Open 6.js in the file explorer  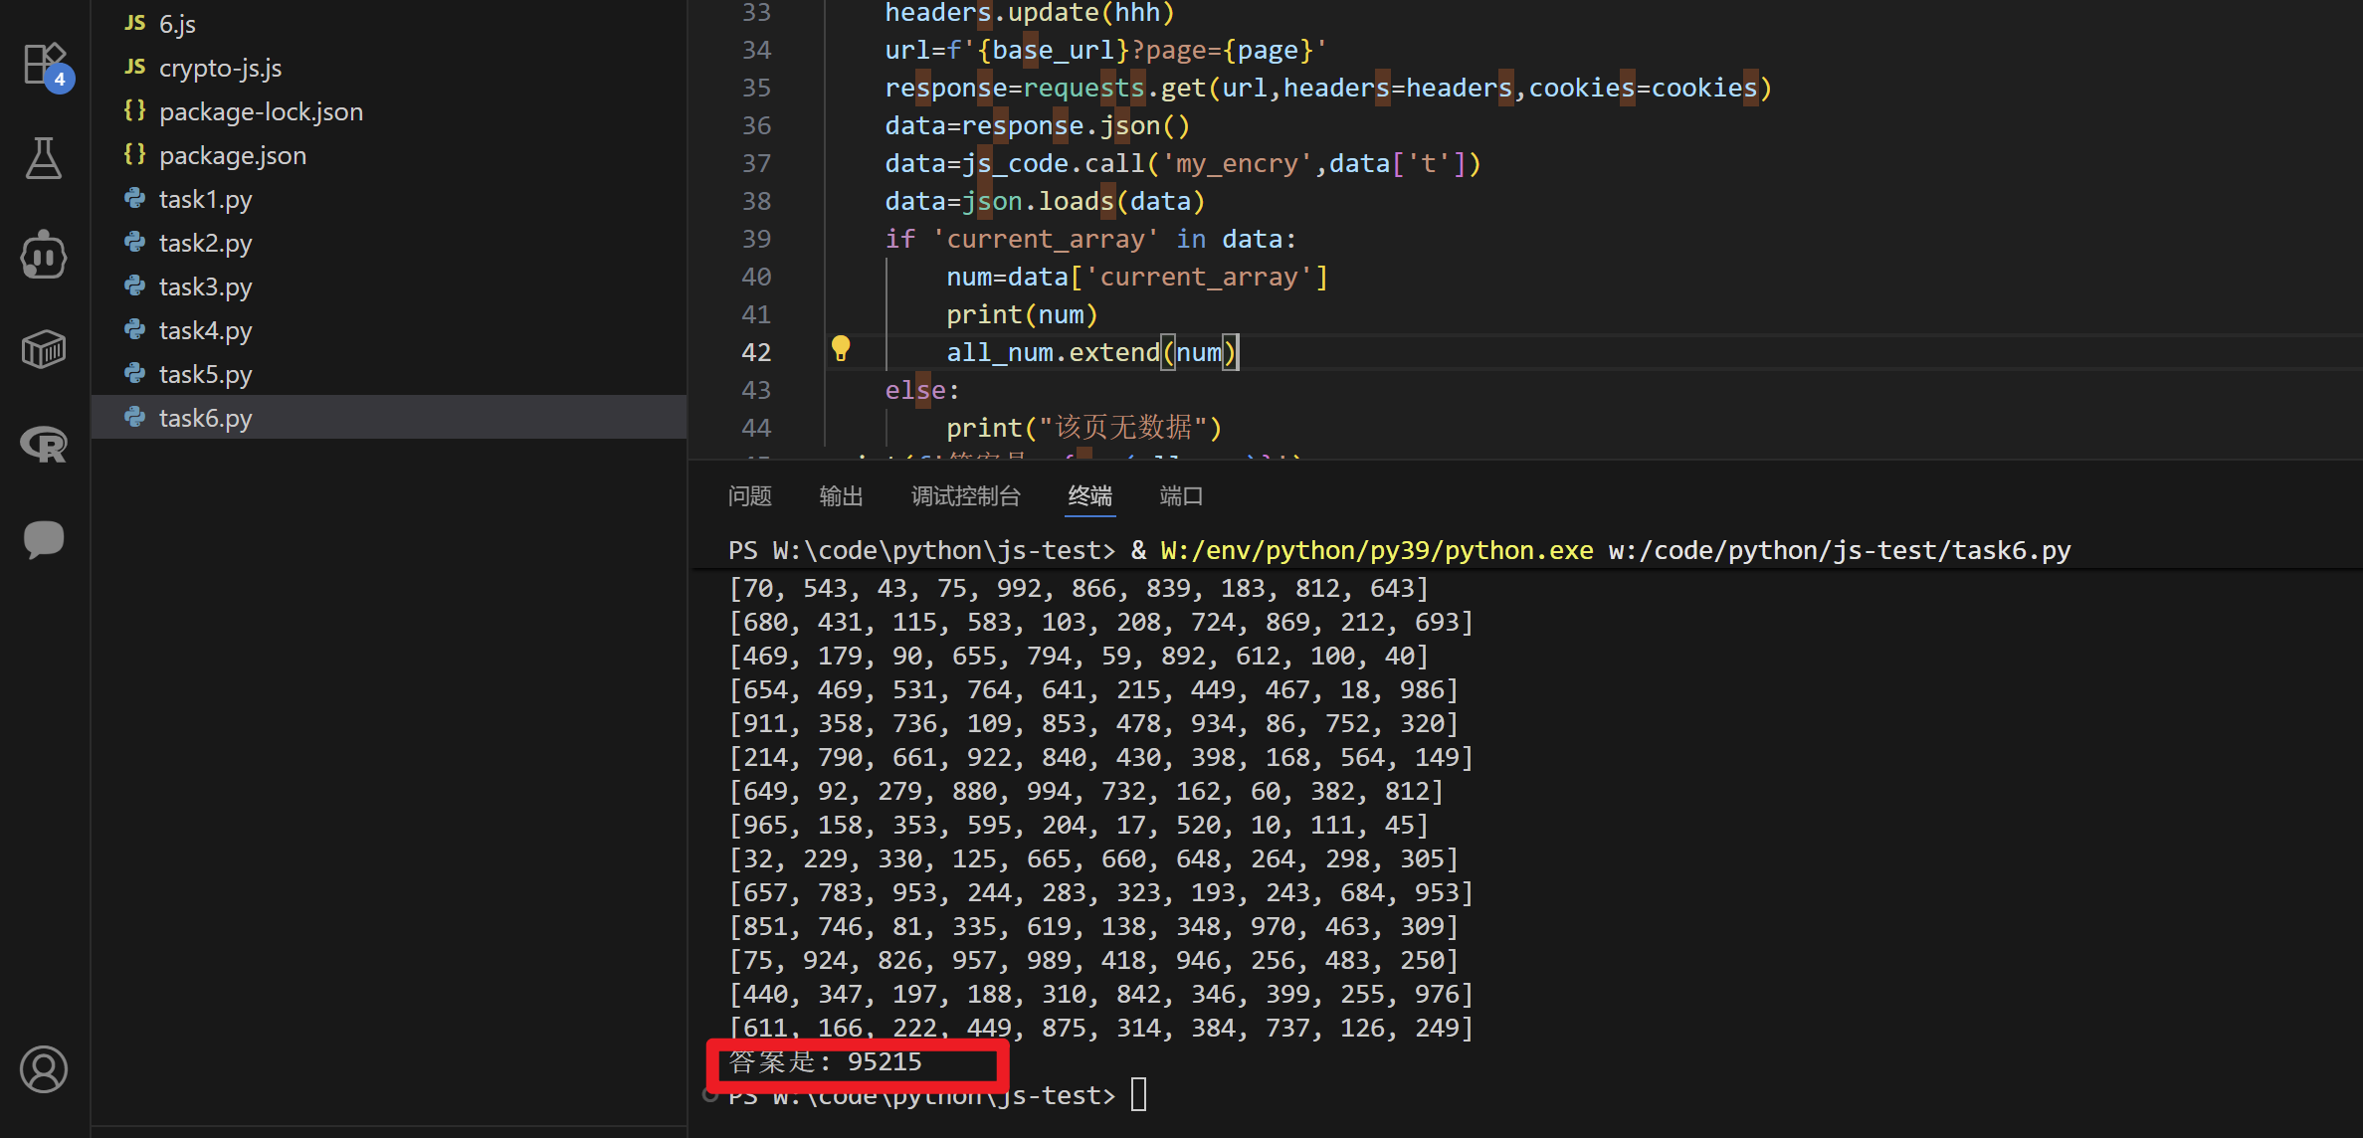tap(177, 24)
